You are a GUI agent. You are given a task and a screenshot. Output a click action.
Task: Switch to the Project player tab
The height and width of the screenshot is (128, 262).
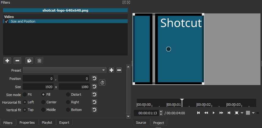point(158,123)
